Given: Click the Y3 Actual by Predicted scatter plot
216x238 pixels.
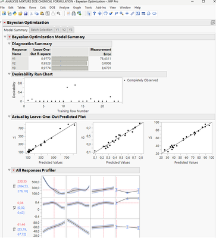Looking at the screenshot, I should 186,138.
